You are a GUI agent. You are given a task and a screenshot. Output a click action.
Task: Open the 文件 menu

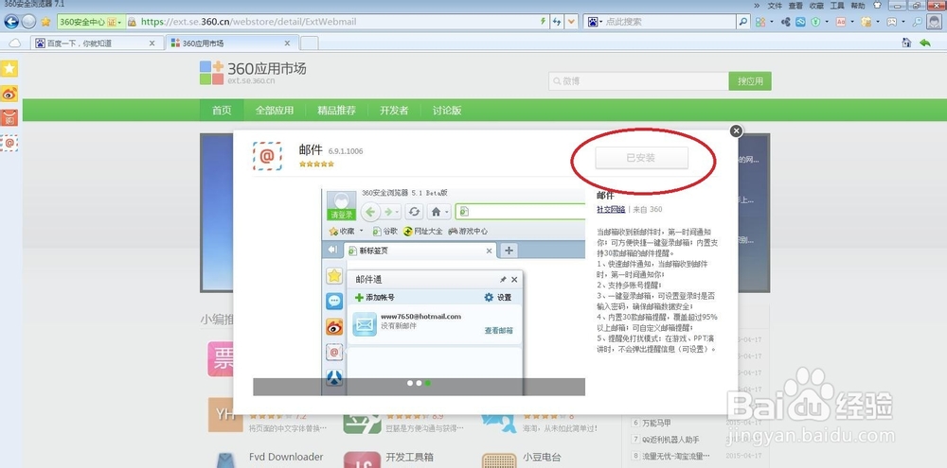click(775, 6)
